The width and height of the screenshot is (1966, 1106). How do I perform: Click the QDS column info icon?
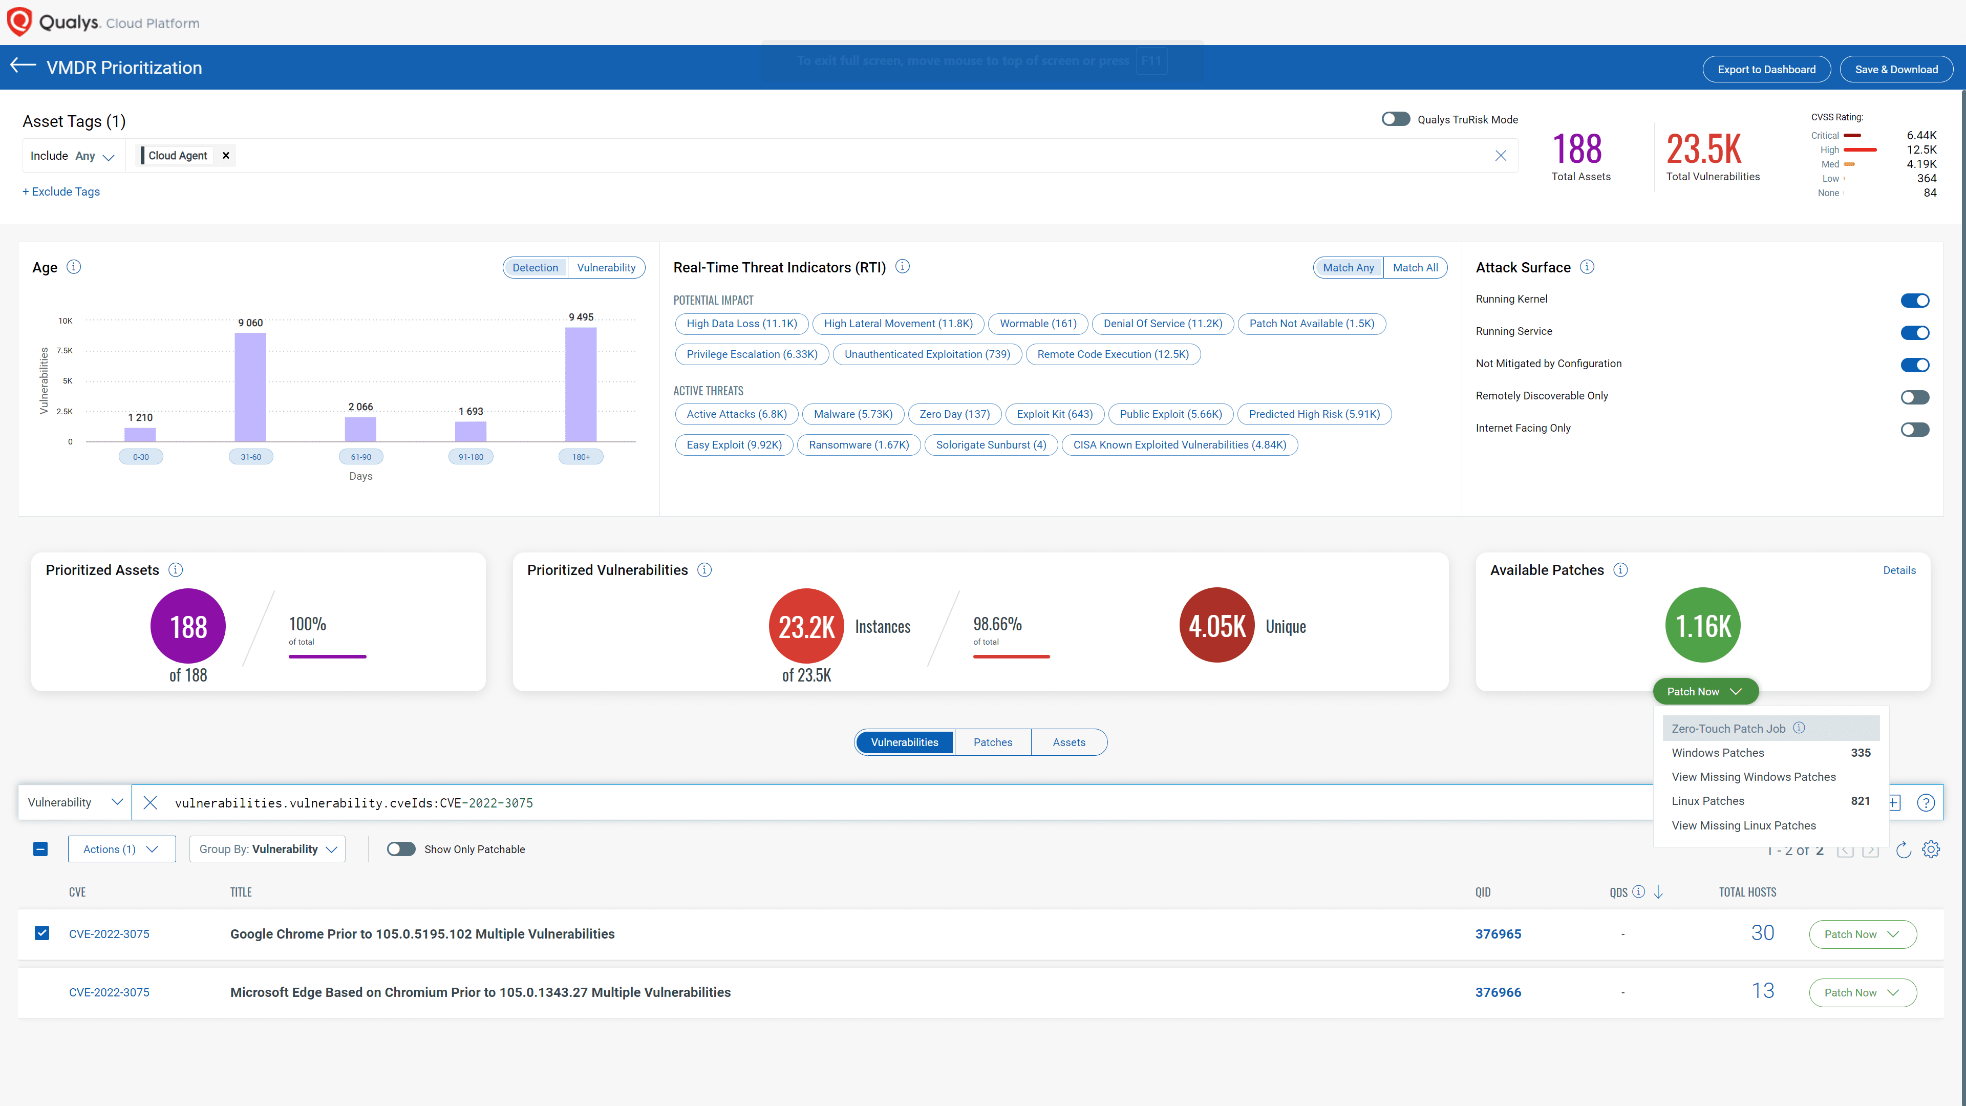(1638, 891)
